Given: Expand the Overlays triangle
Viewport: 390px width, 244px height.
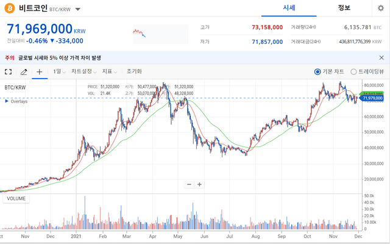Looking at the screenshot, I should pyautogui.click(x=7, y=101).
